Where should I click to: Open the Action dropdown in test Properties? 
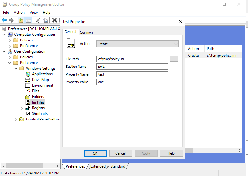(x=137, y=44)
